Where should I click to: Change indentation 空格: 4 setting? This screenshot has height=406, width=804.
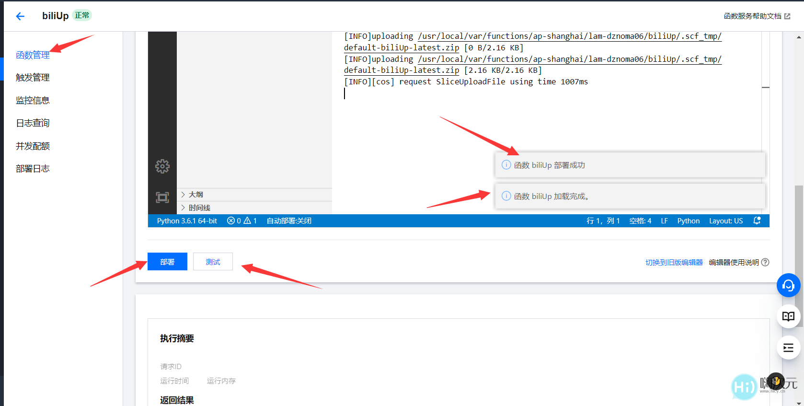click(640, 221)
